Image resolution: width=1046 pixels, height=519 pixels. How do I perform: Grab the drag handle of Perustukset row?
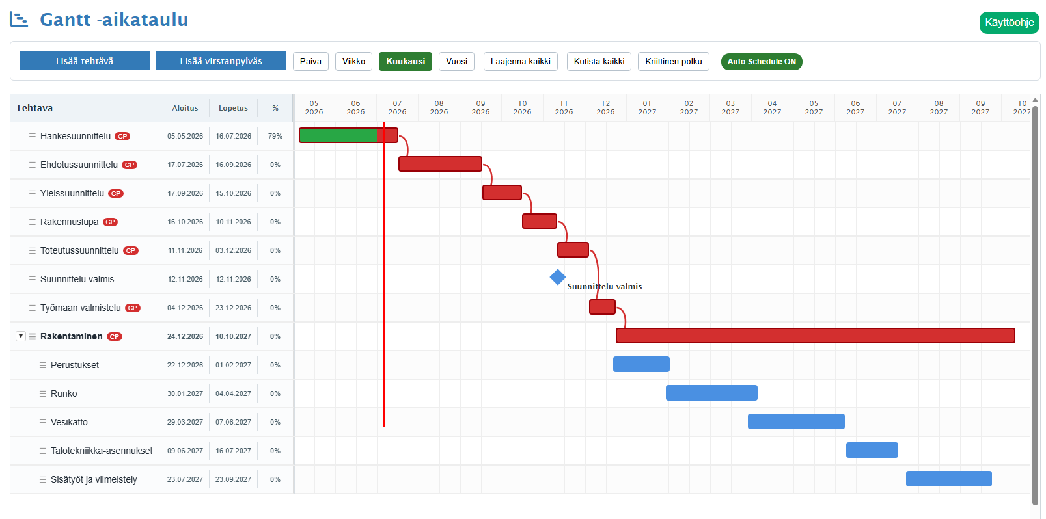43,365
